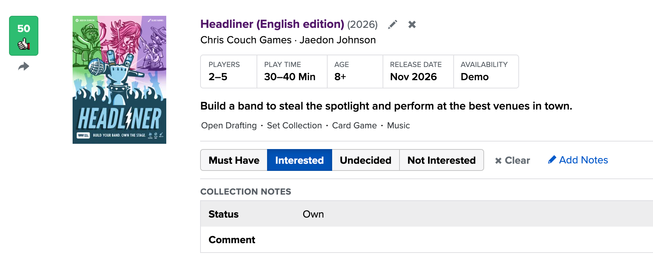Select the Interested priority
Screen dimensions: 653x268
click(x=299, y=160)
